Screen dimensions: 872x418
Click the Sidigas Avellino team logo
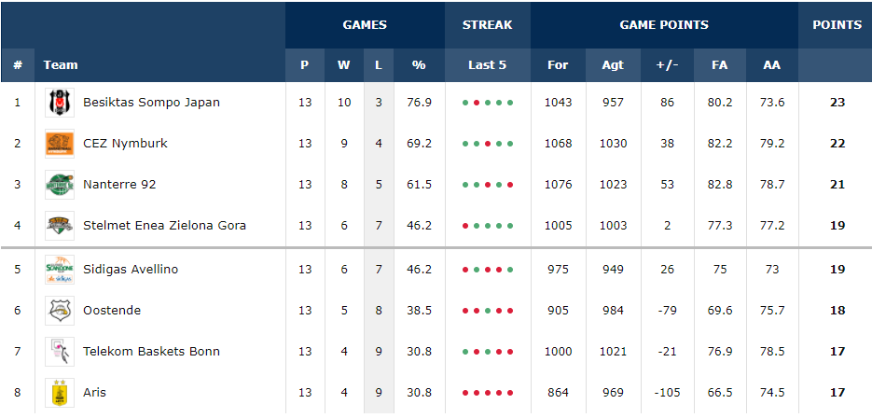[60, 270]
